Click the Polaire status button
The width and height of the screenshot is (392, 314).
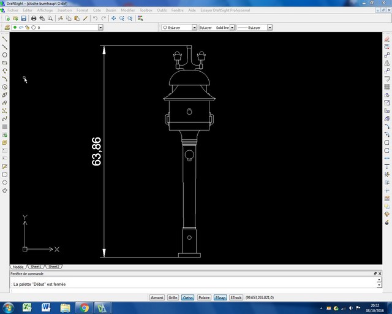[204, 297]
